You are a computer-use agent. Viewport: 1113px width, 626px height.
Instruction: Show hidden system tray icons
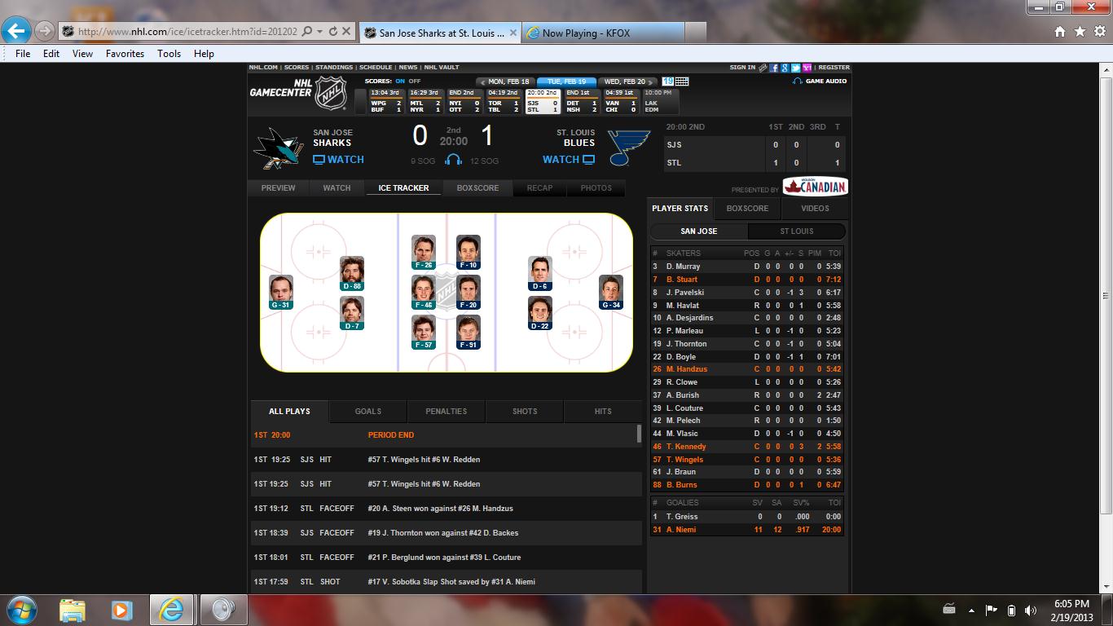tap(971, 610)
